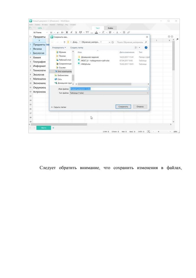Screen dimensions: 196x278
Task: Click the search magnifier icon in dialog
Action: click(x=146, y=42)
